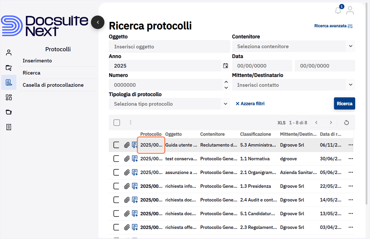Click the Oggetto input field
370x239 pixels.
pos(169,47)
